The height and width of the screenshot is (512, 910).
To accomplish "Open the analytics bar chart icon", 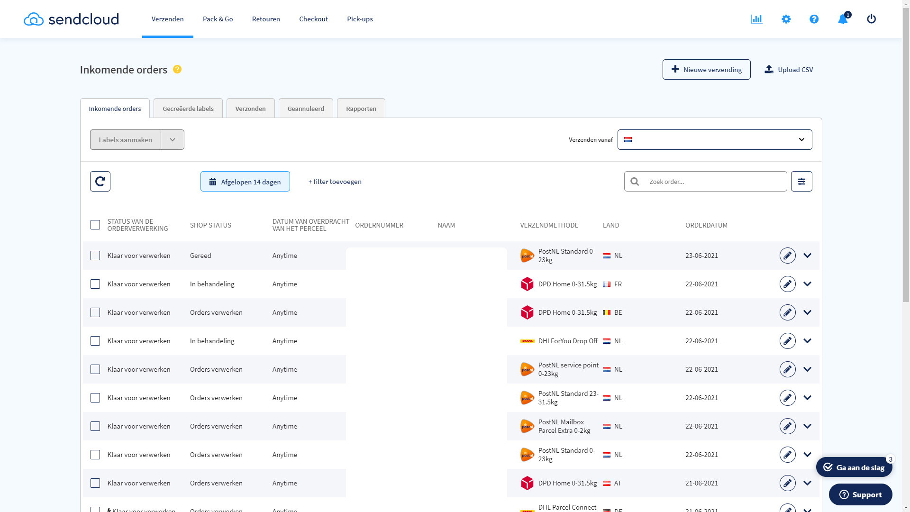I will click(756, 19).
